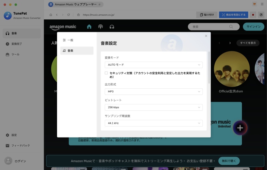Viewport: 267px width, 170px height.
Task: Select the 一般 settings tab
Action: 77,40
